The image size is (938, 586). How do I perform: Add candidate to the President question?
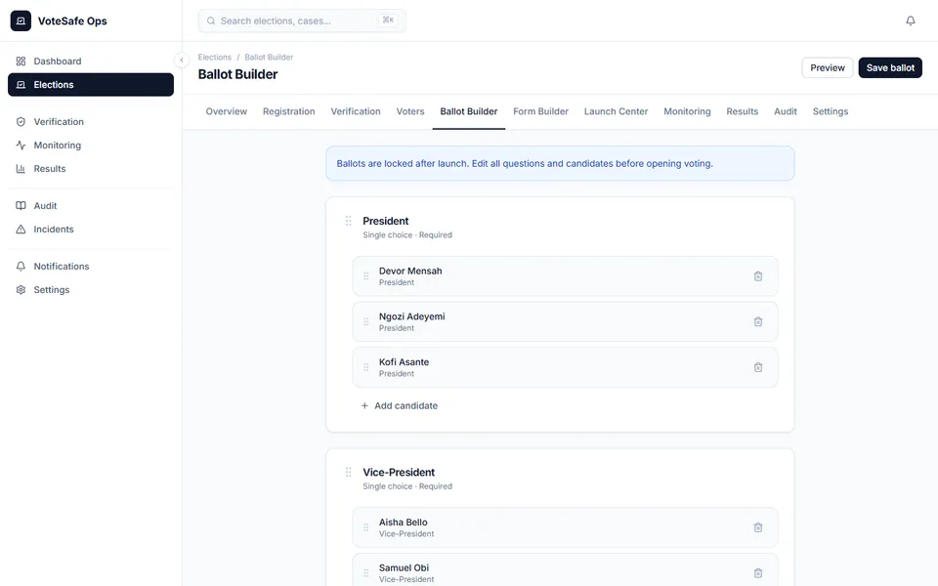click(399, 405)
